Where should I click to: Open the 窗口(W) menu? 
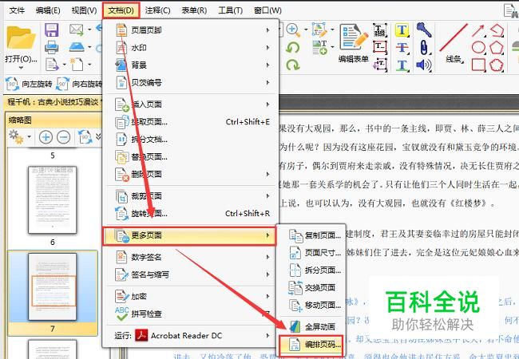click(x=267, y=10)
